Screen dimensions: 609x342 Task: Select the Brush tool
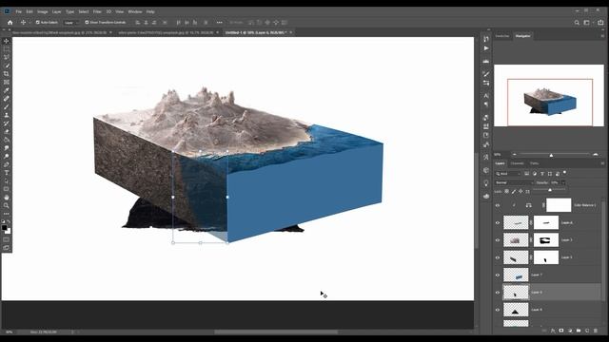[x=7, y=107]
